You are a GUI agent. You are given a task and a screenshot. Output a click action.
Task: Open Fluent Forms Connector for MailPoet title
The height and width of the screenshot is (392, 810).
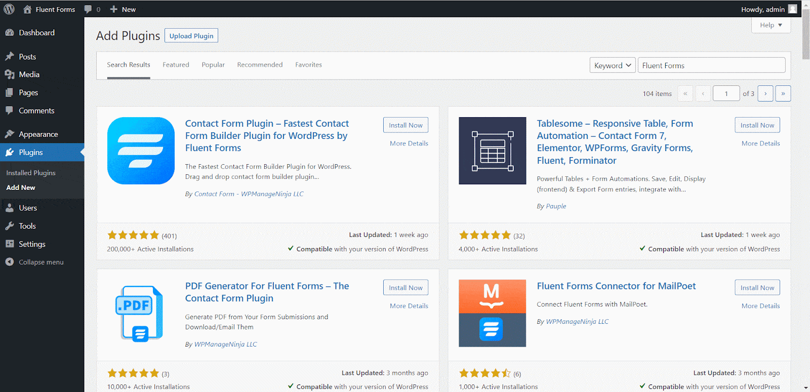click(x=616, y=286)
